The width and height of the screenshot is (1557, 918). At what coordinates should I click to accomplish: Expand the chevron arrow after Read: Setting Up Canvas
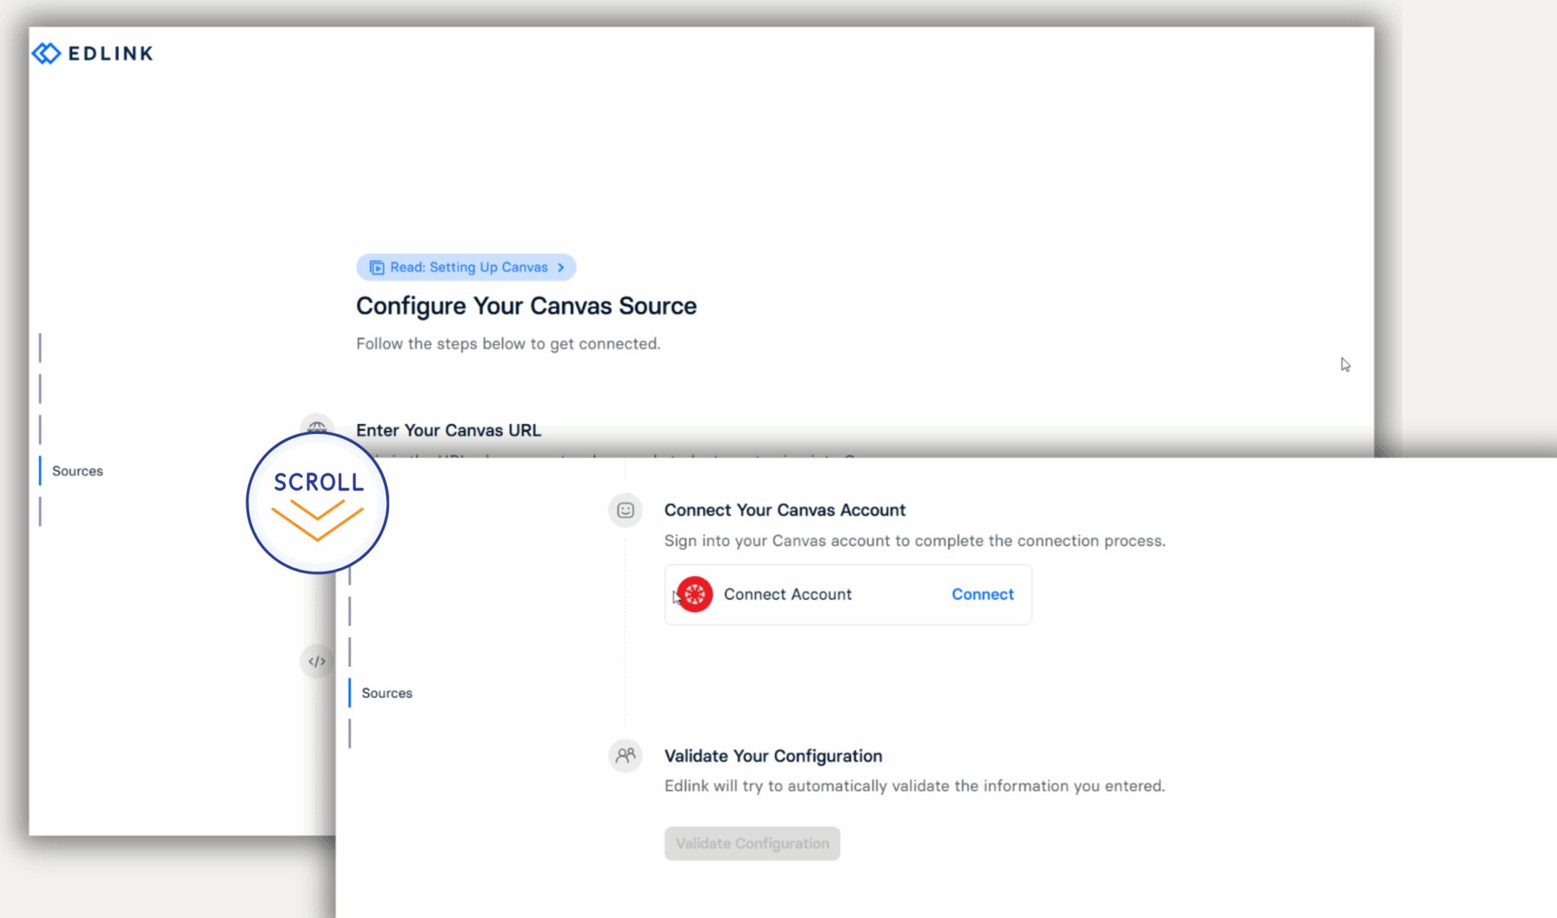point(561,267)
